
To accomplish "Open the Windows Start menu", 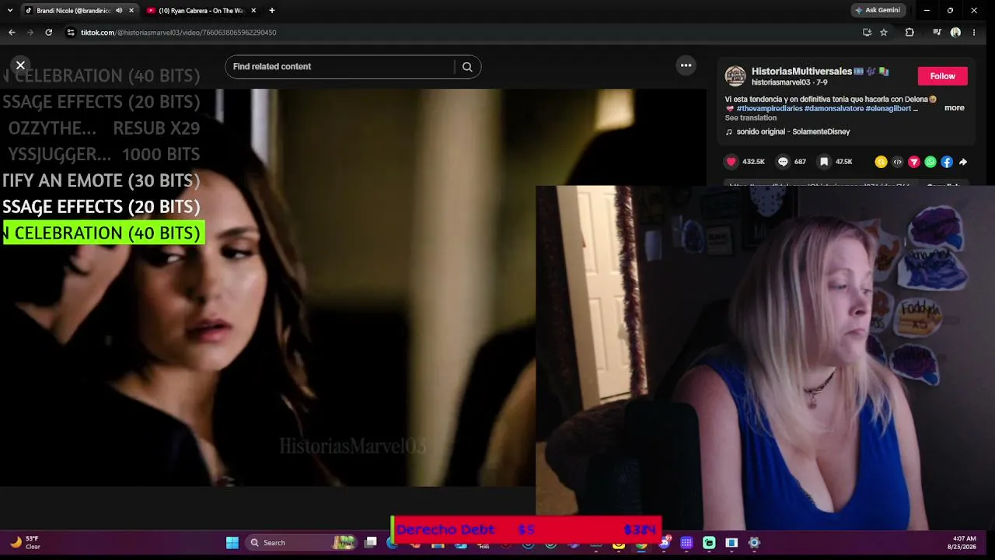I will [x=232, y=543].
